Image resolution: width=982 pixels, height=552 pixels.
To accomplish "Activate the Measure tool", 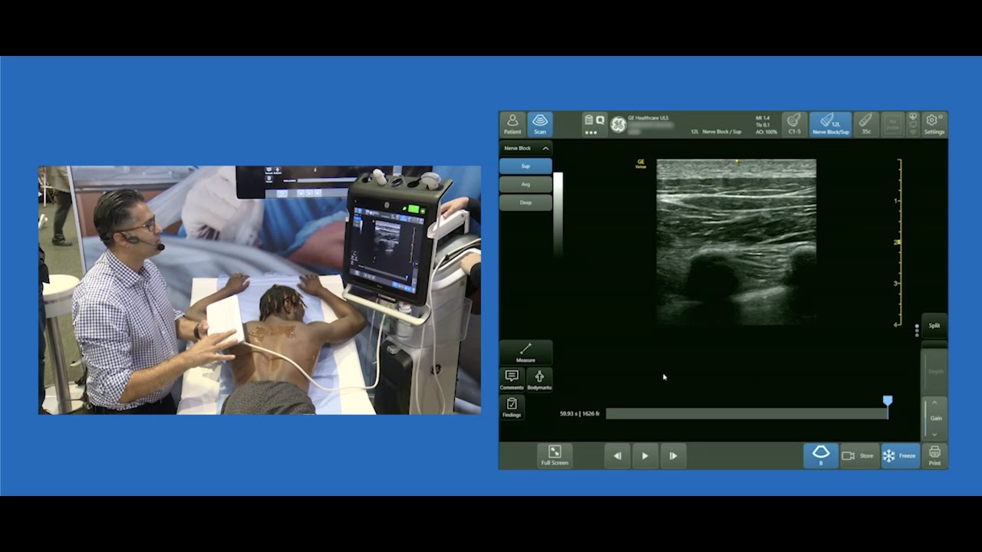I will pos(526,353).
